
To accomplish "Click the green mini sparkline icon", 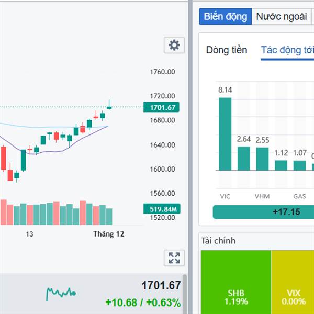I will click(61, 294).
